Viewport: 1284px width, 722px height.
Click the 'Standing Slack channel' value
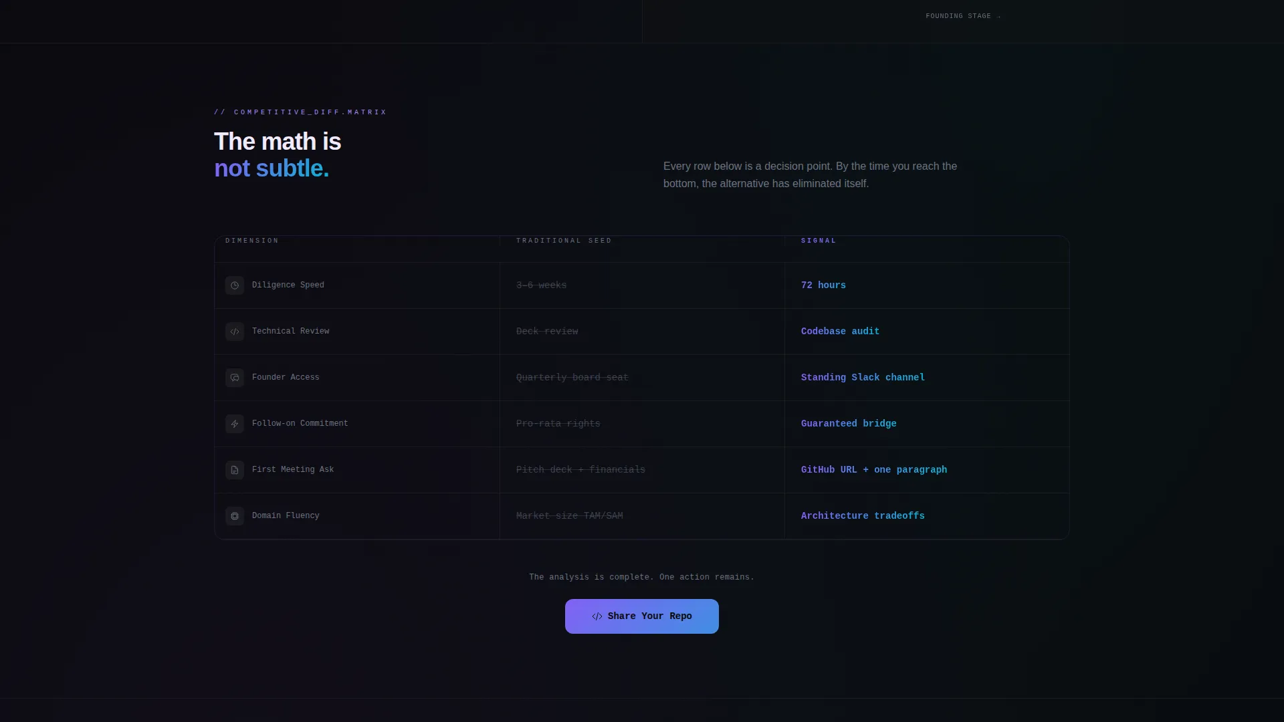pyautogui.click(x=863, y=378)
